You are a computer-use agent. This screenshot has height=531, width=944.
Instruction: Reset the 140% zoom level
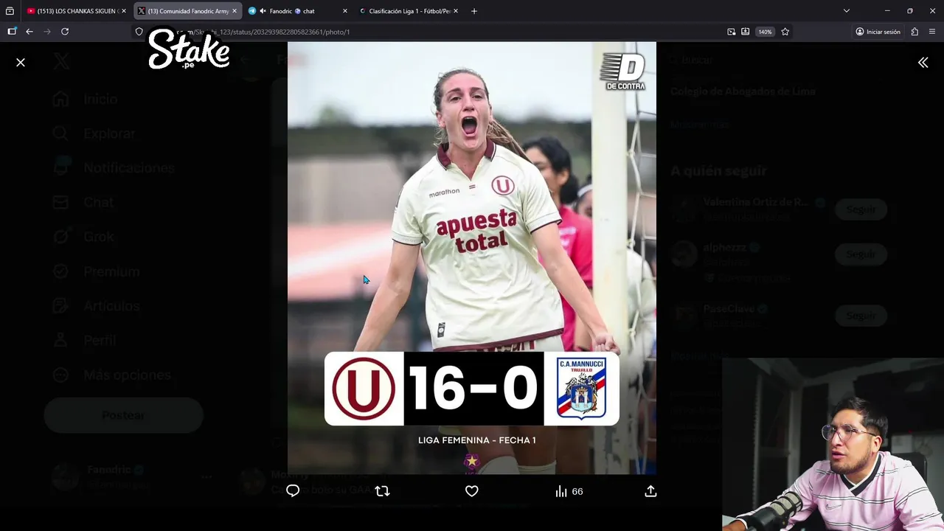coord(765,32)
